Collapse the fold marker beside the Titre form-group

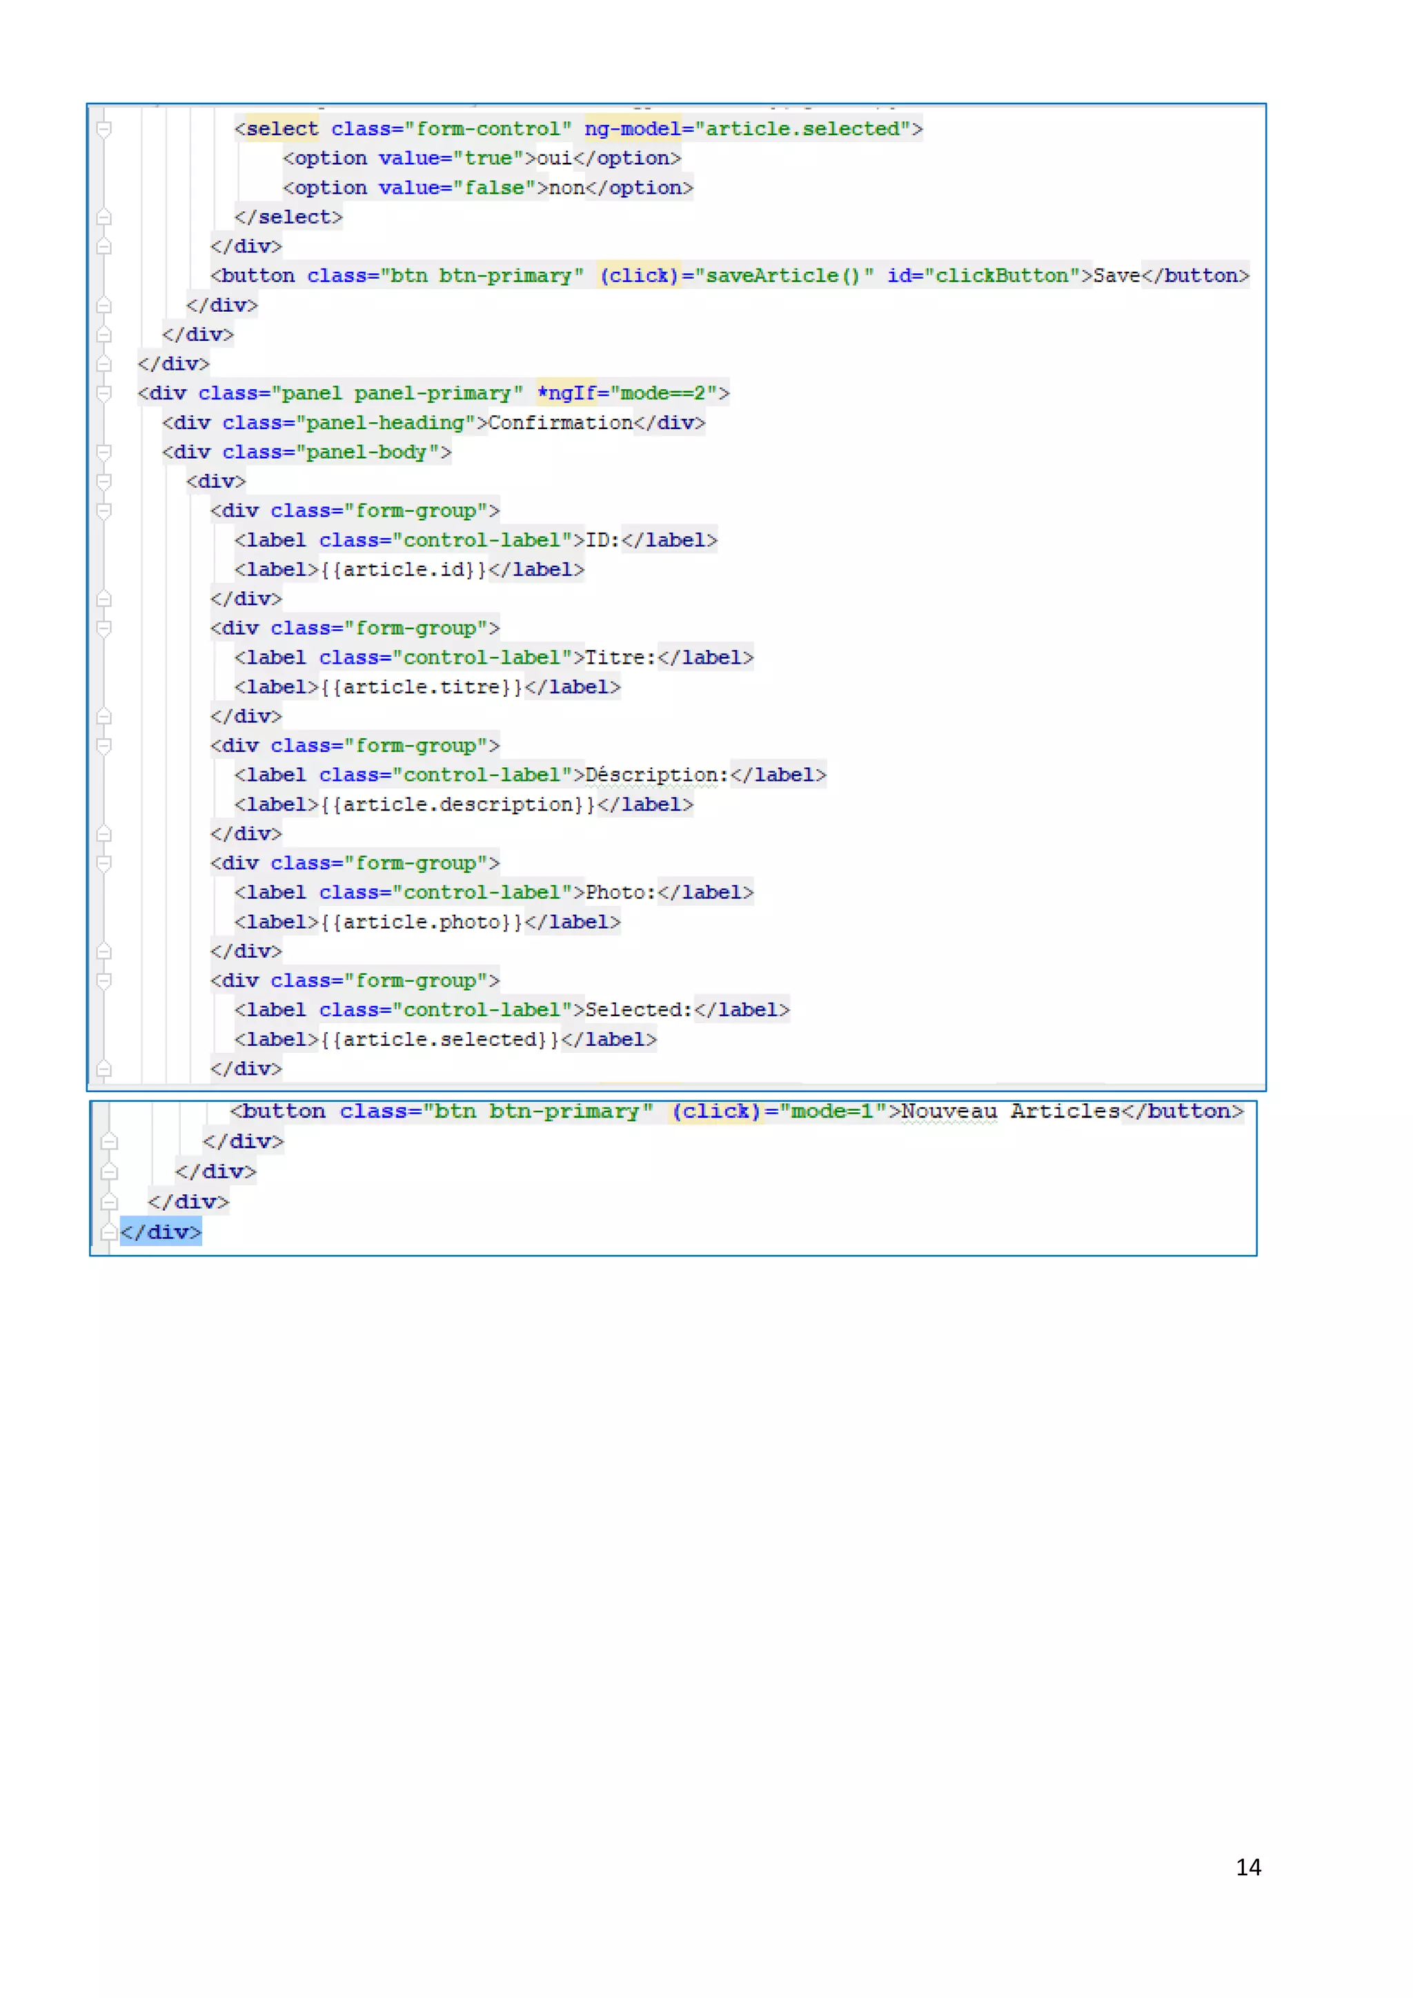click(103, 629)
